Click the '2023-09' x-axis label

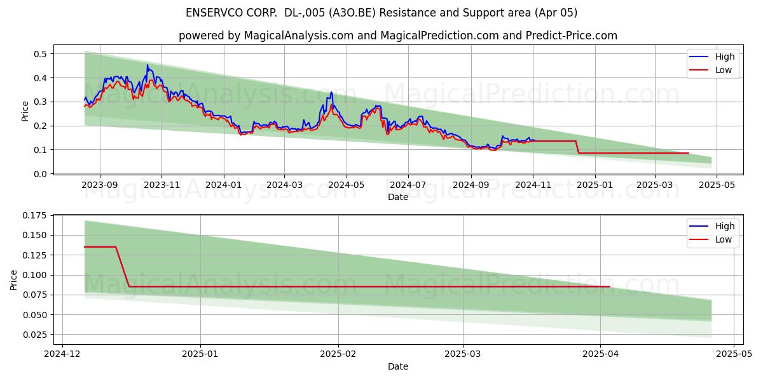(100, 185)
